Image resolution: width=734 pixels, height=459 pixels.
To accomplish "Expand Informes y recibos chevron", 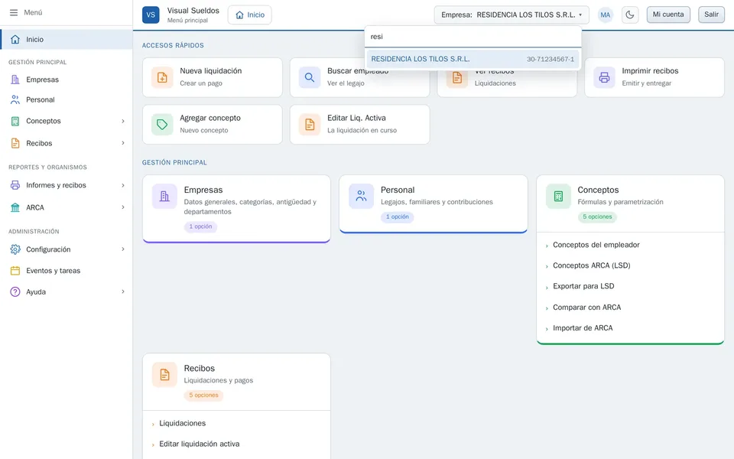I will pos(123,185).
